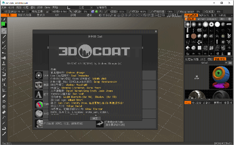Click the pencil icon at top of left toolbar
The height and width of the screenshot is (145, 234).
4,19
